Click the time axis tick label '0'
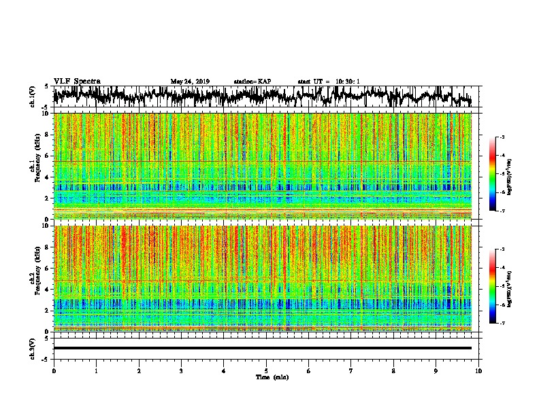This screenshot has width=539, height=416. [x=54, y=370]
